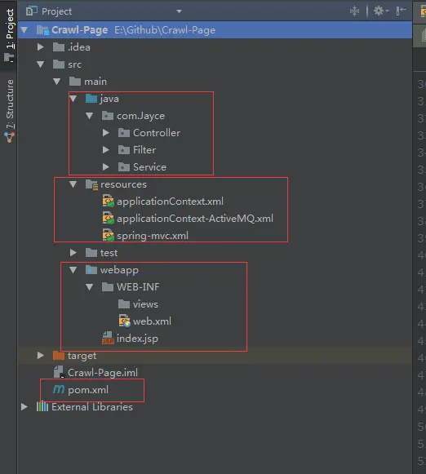Screen dimensions: 426x474
Task: Collapse the resources folder
Action: pos(73,184)
